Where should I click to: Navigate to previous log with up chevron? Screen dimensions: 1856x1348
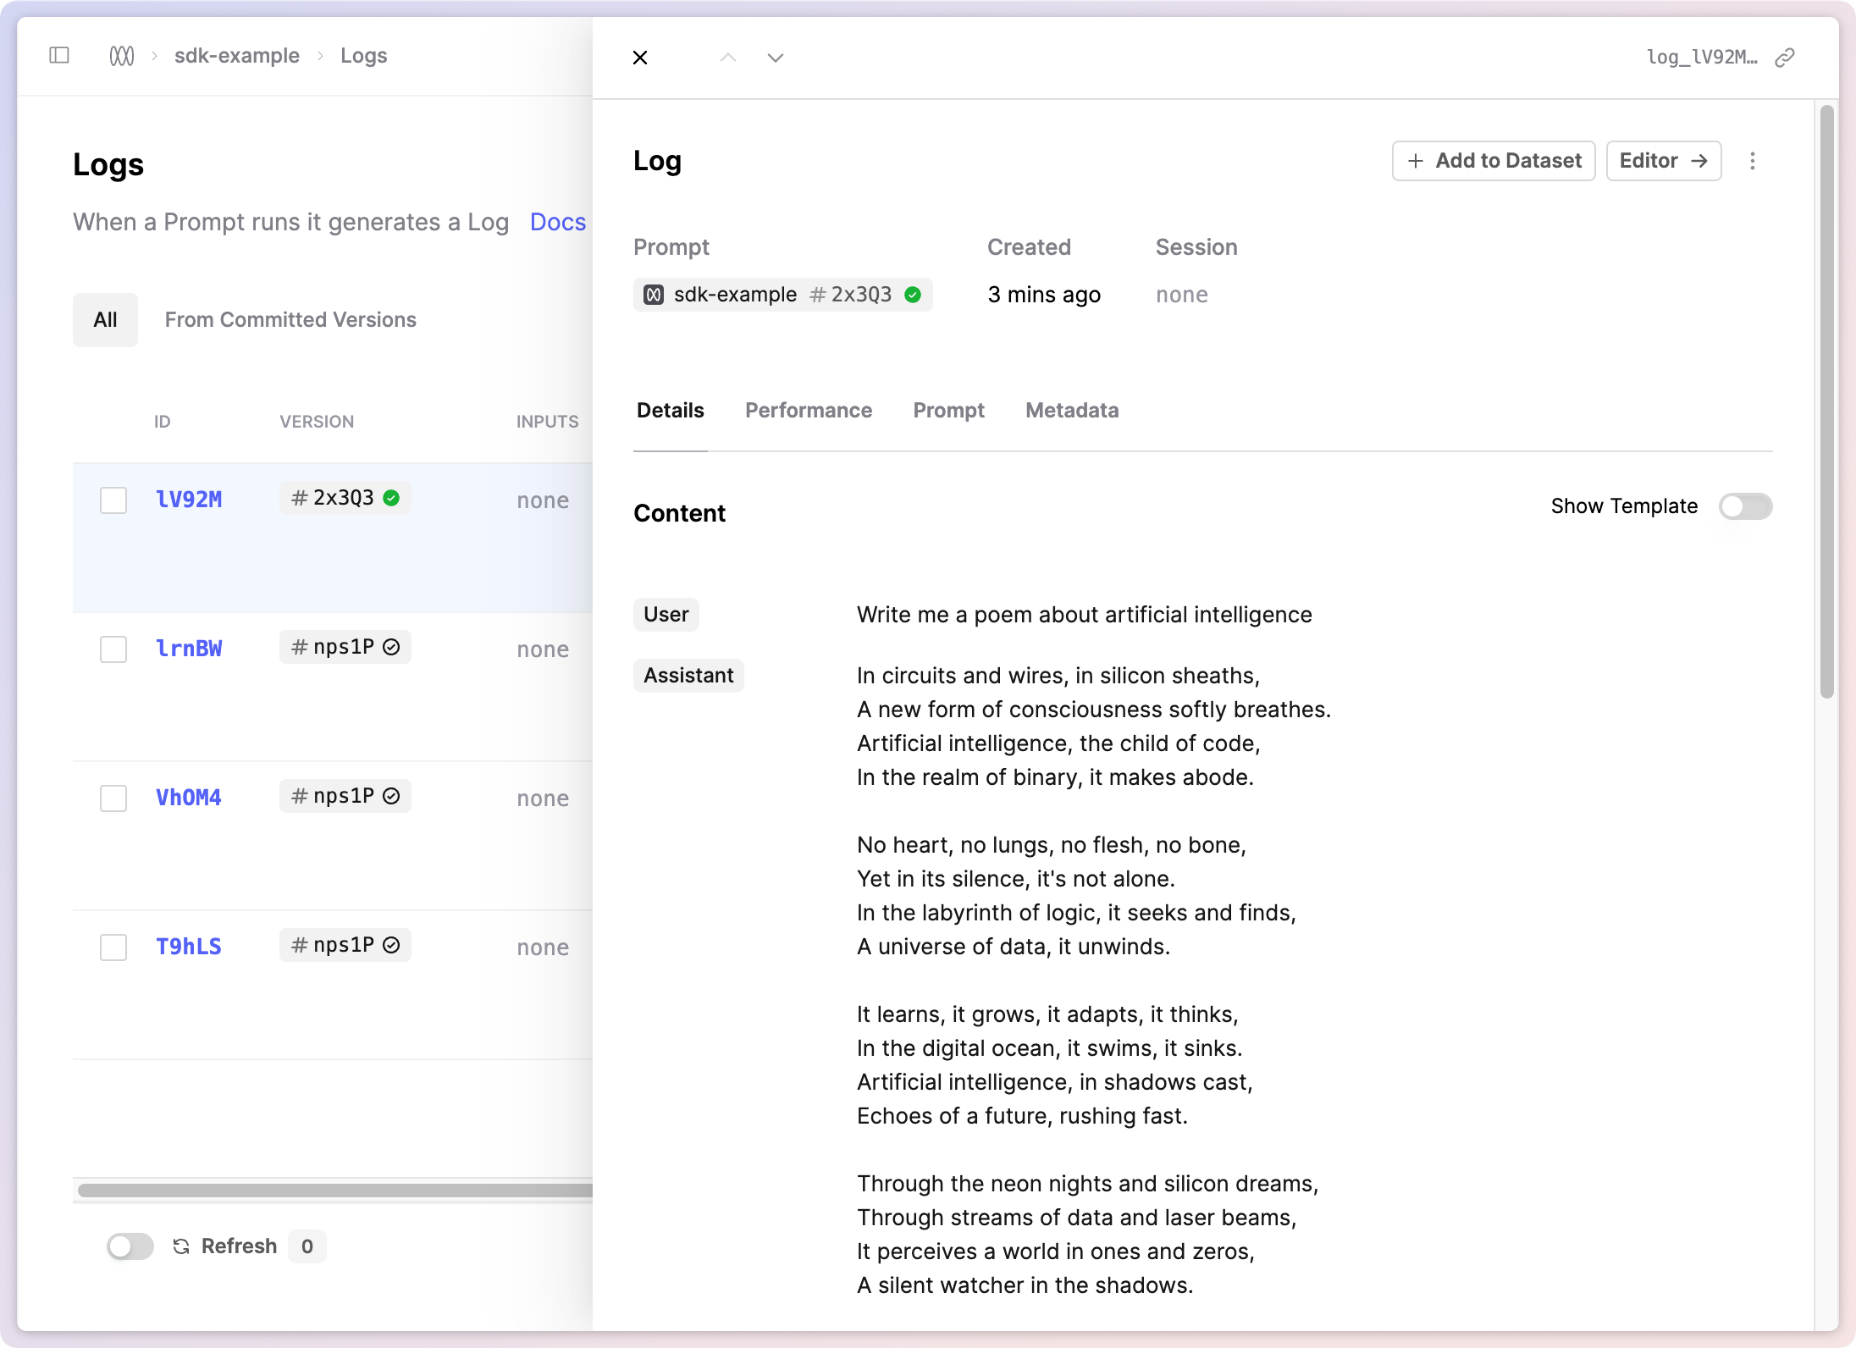click(726, 58)
